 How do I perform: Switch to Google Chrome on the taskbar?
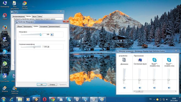pyautogui.click(x=53, y=99)
